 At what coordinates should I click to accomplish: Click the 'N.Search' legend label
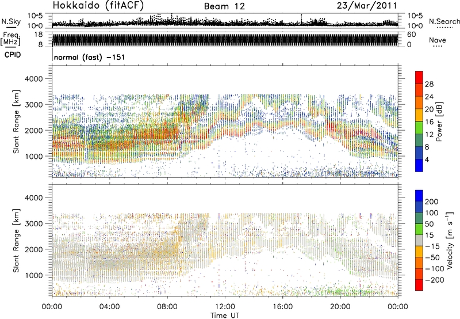coord(444,21)
